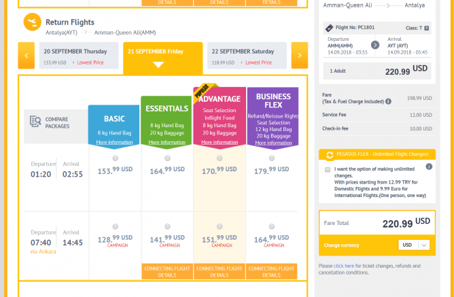Select Advantage fare for 07:40 flight
Screen dimensions: 454x297
[x=219, y=226]
